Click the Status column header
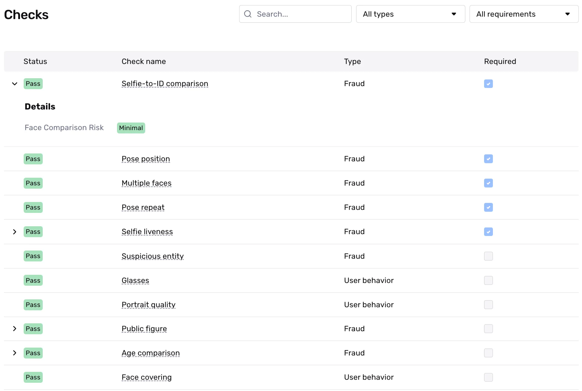The height and width of the screenshot is (391, 582). point(35,61)
